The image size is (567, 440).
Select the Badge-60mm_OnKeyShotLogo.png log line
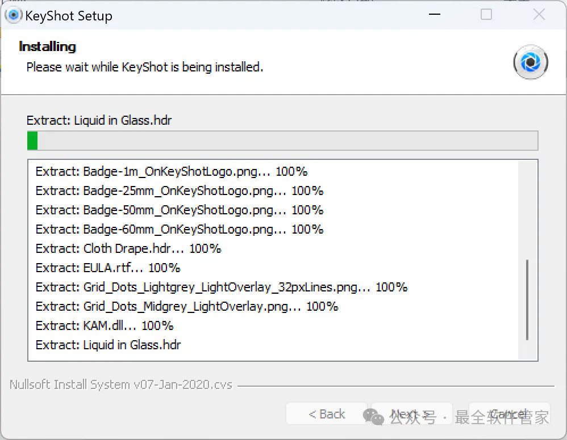(x=180, y=229)
